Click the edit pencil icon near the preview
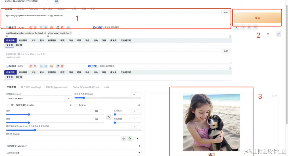This screenshot has width=288, height=156. [x=278, y=34]
